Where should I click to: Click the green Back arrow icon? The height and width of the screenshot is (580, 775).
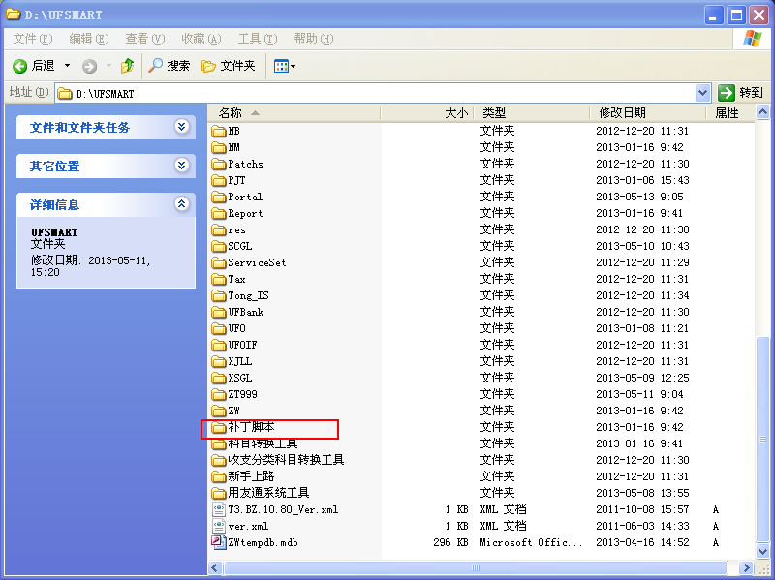19,66
